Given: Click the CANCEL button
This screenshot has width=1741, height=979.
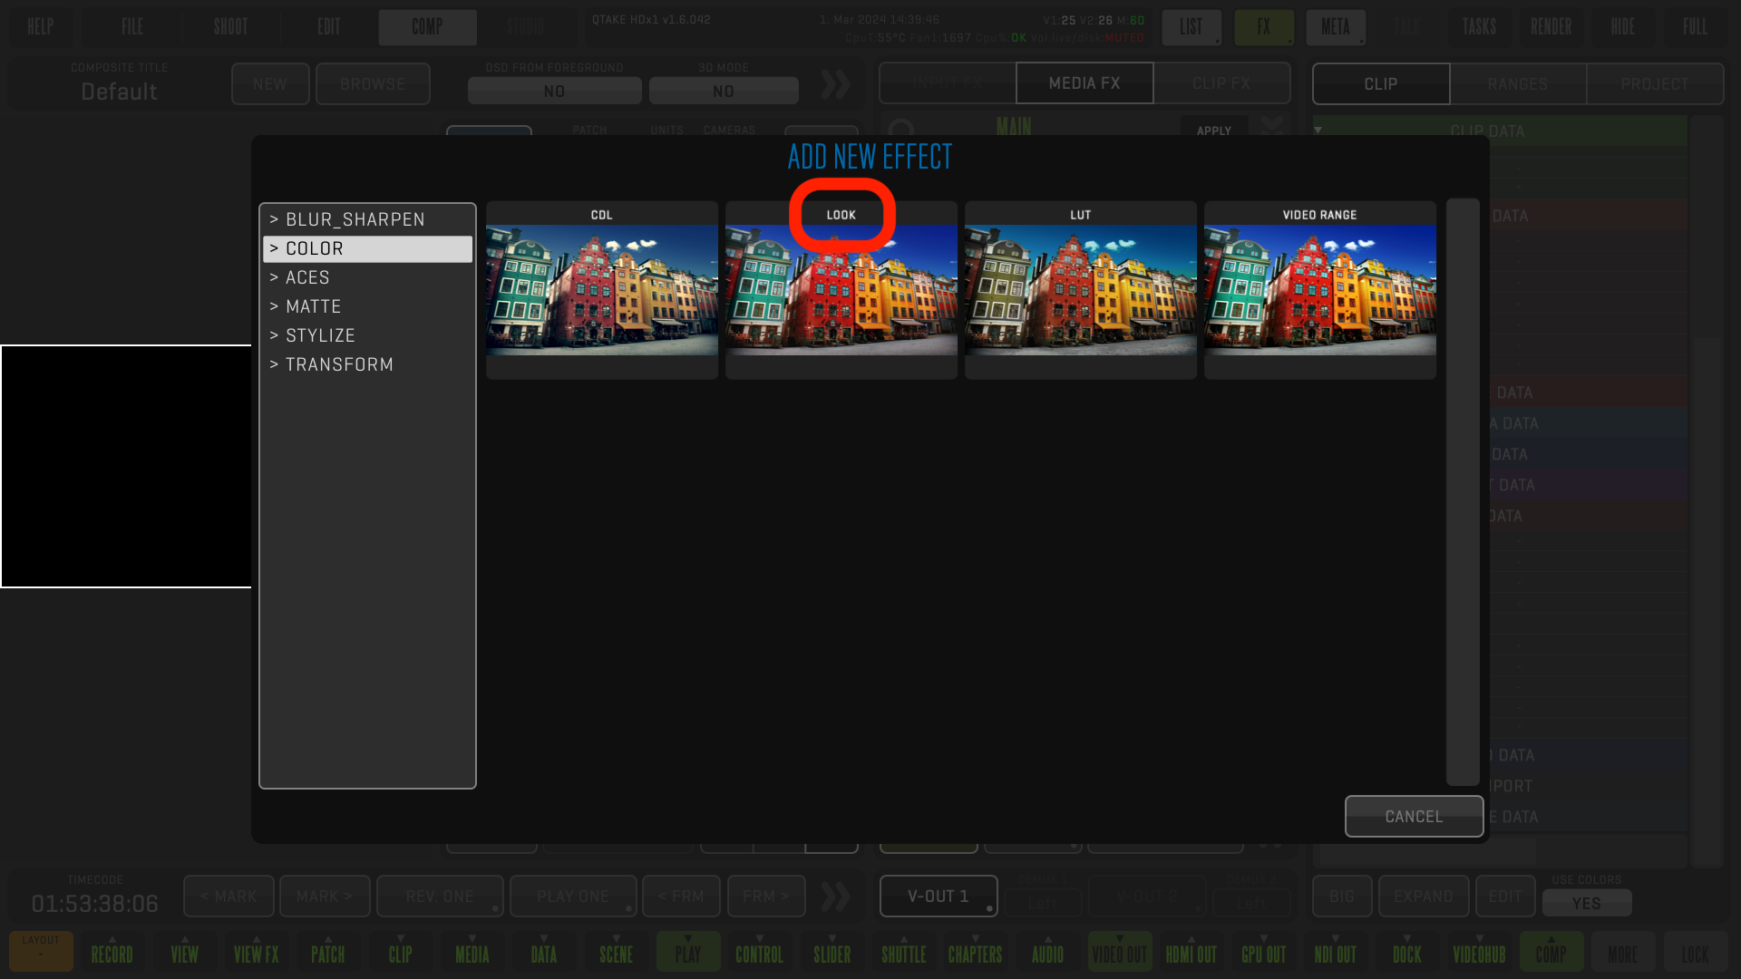Looking at the screenshot, I should point(1414,815).
